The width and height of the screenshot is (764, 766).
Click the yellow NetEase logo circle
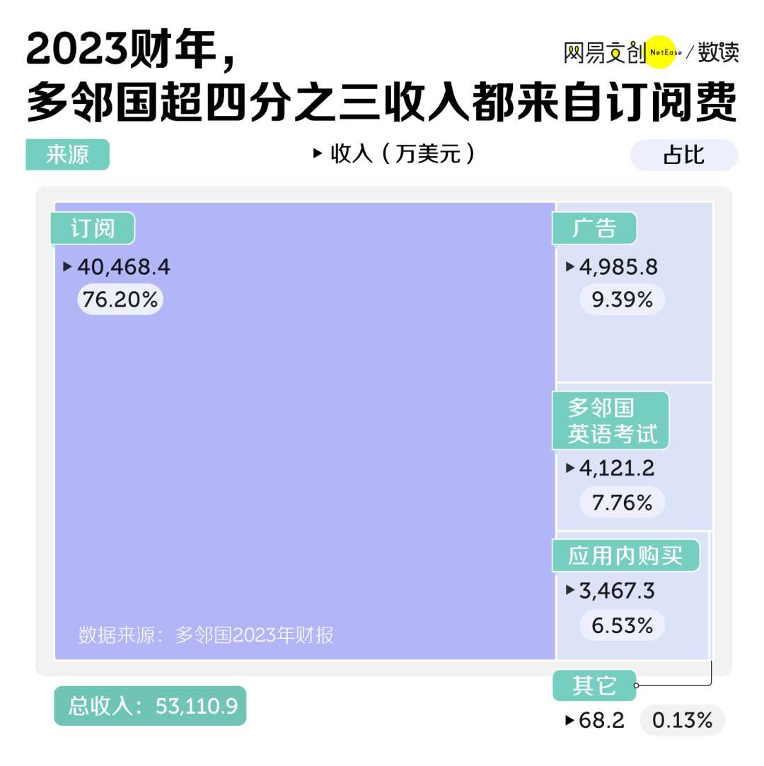tap(660, 52)
